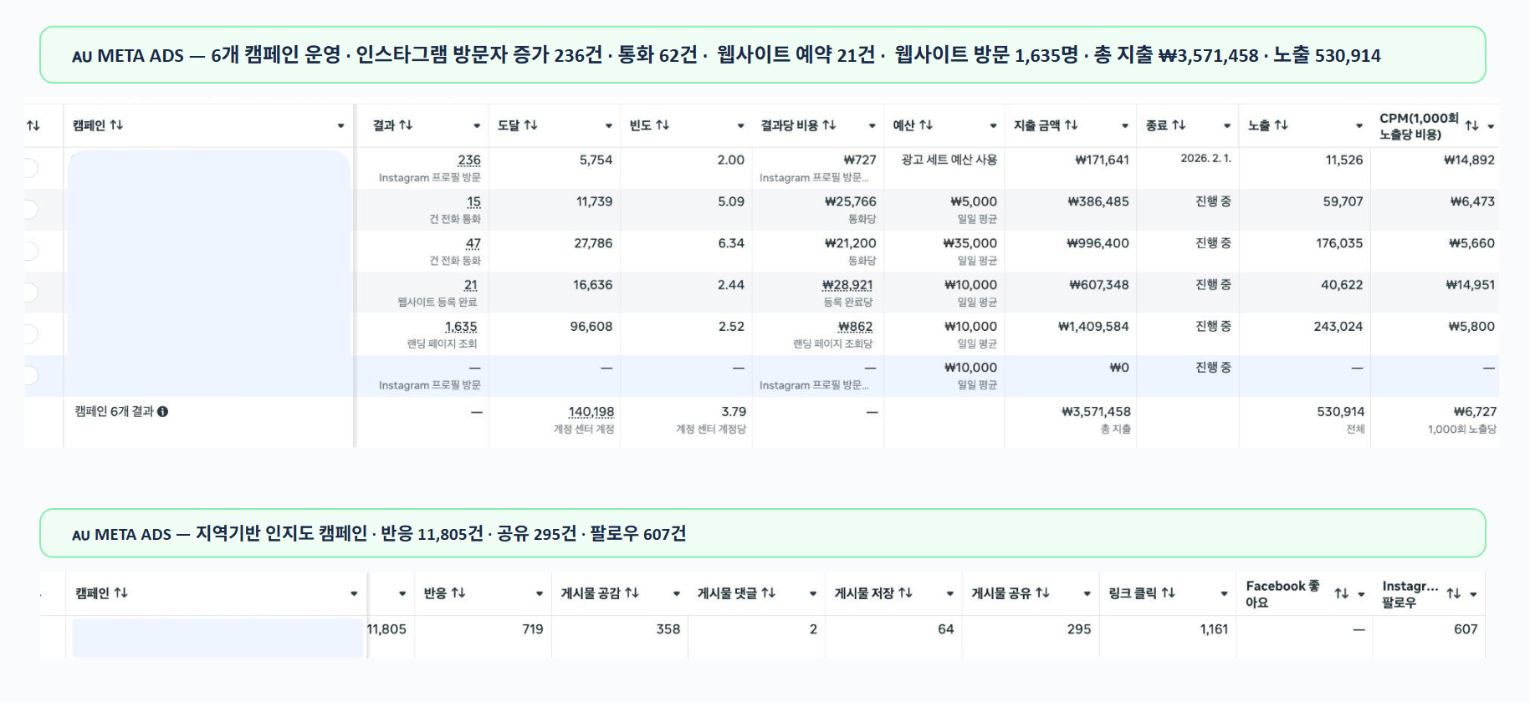Click the info icon beside 캠페인 6개 결과
Viewport: 1530px width, 702px height.
(x=163, y=412)
